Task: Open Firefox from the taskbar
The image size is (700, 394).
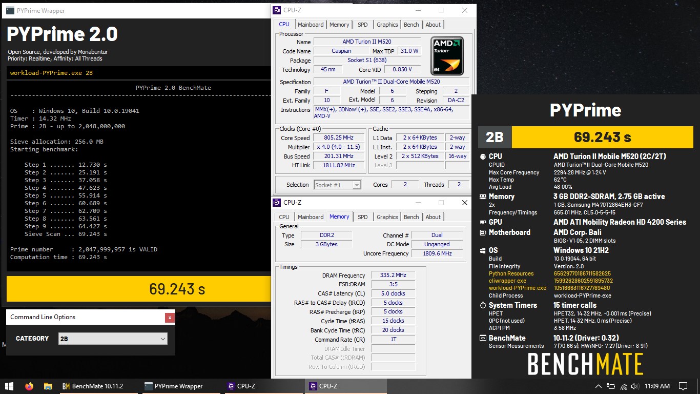Action: (29, 386)
